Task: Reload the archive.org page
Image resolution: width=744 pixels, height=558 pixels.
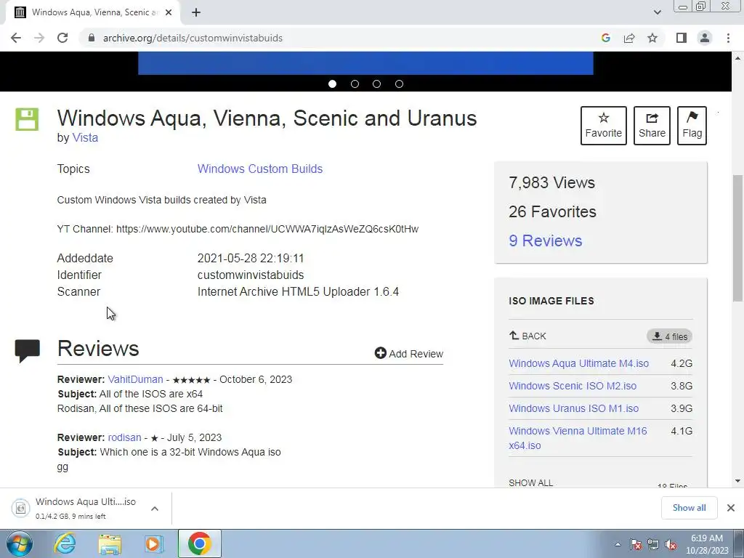Action: click(62, 38)
